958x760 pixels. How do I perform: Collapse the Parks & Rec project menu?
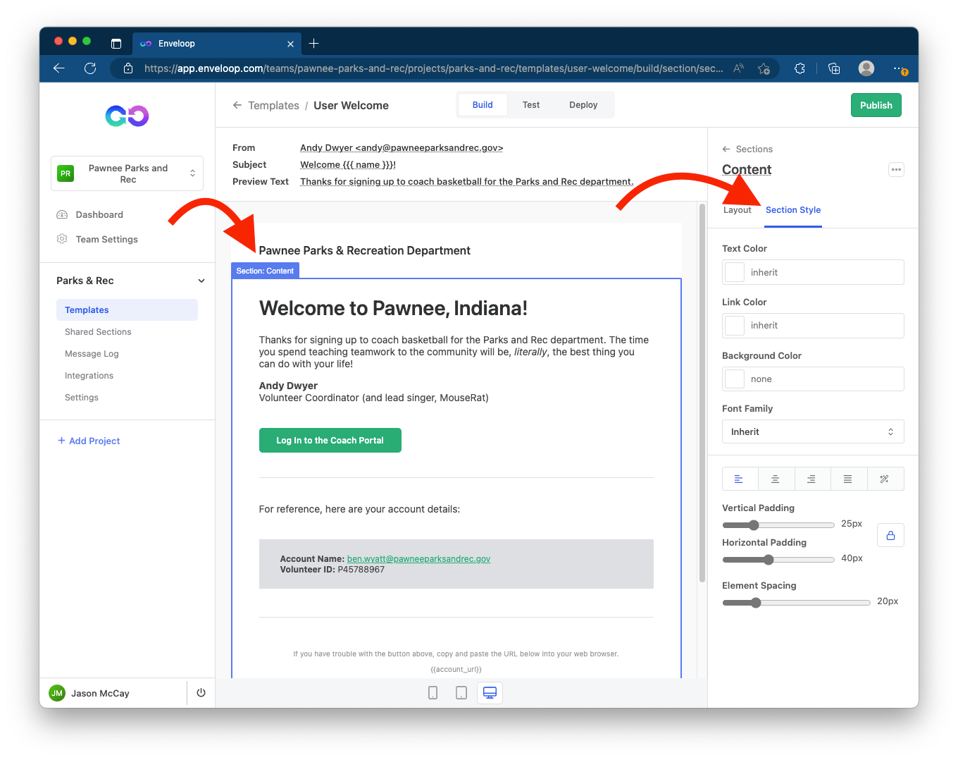pos(201,281)
